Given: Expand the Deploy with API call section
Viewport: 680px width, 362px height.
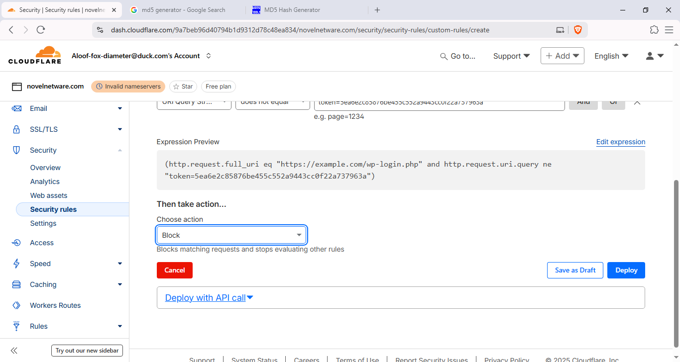Looking at the screenshot, I should click(x=209, y=298).
